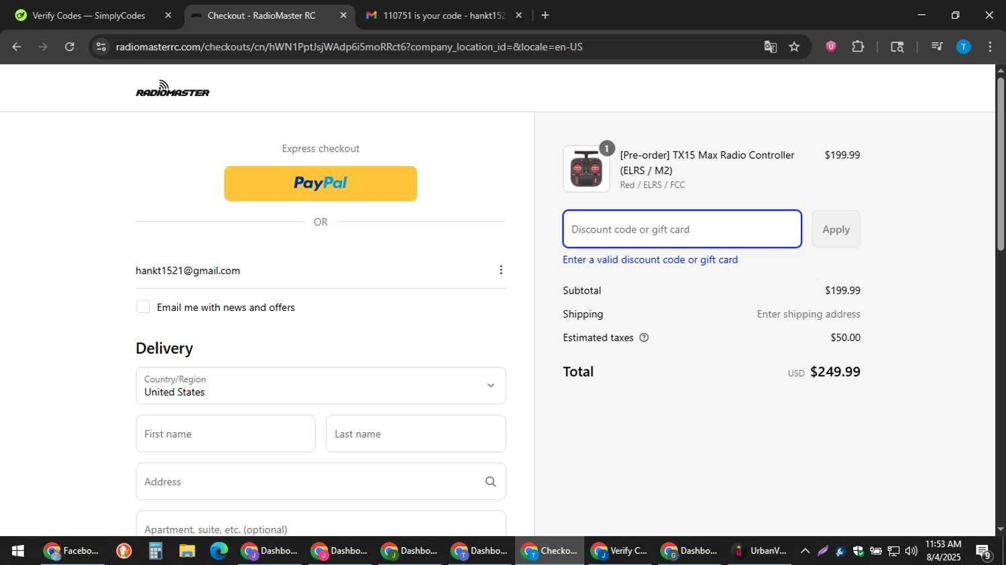The image size is (1006, 565).
Task: Bookmark this page with the star icon
Action: pos(795,47)
